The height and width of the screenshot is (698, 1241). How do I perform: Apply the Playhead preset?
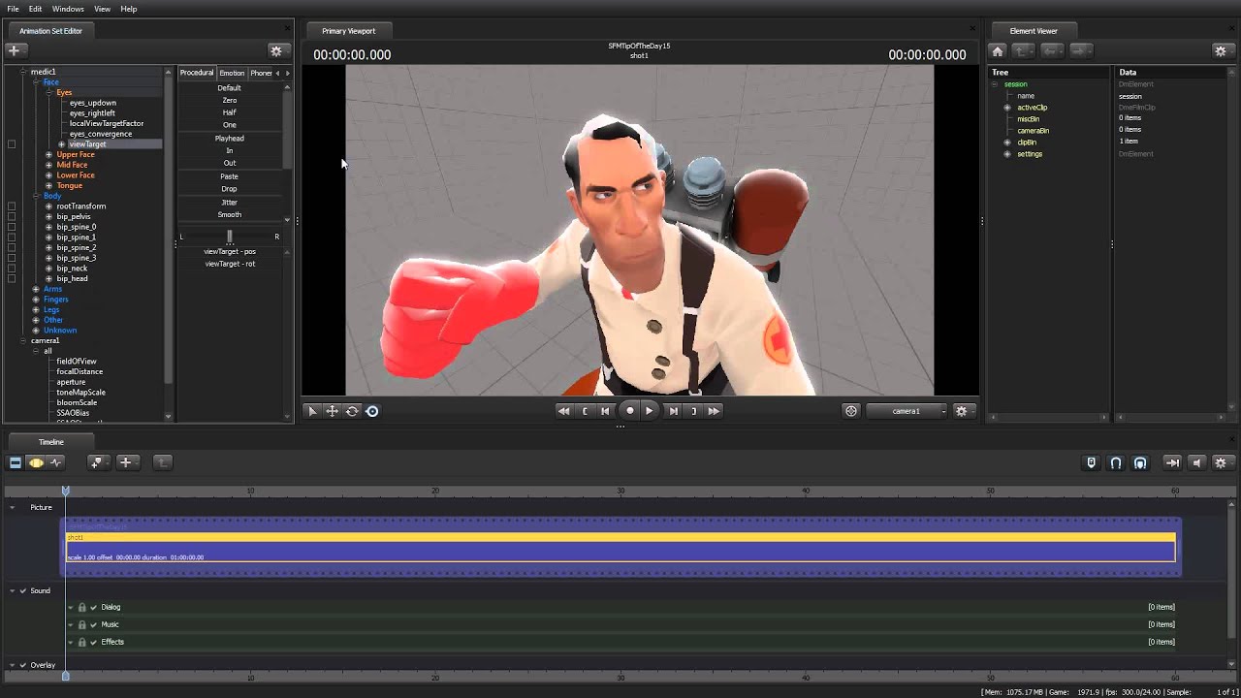[229, 139]
